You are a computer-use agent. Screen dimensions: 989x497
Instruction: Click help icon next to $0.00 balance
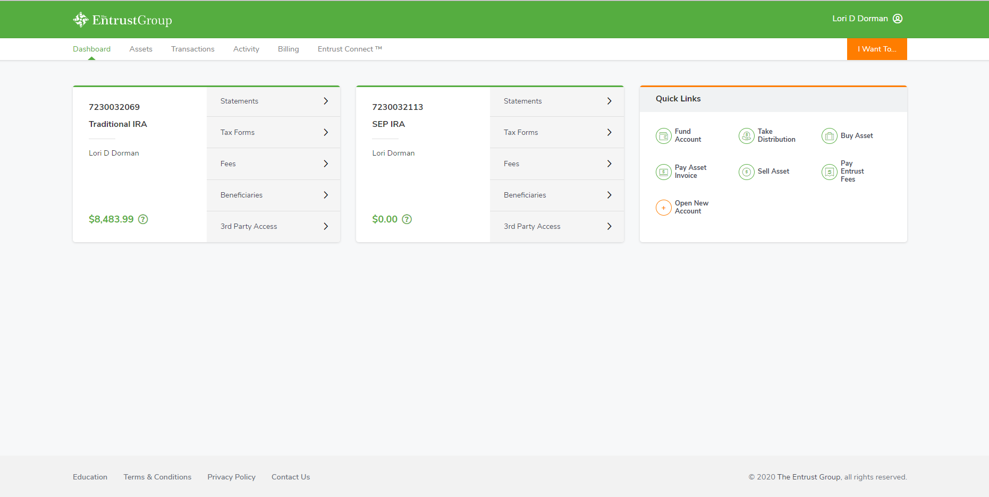pyautogui.click(x=407, y=219)
